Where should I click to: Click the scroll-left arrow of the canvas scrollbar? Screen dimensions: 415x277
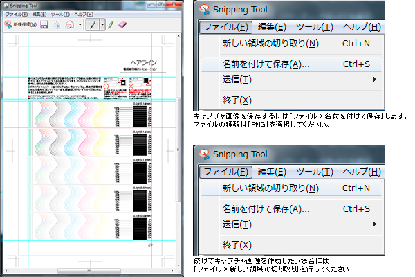pyautogui.click(x=6, y=271)
